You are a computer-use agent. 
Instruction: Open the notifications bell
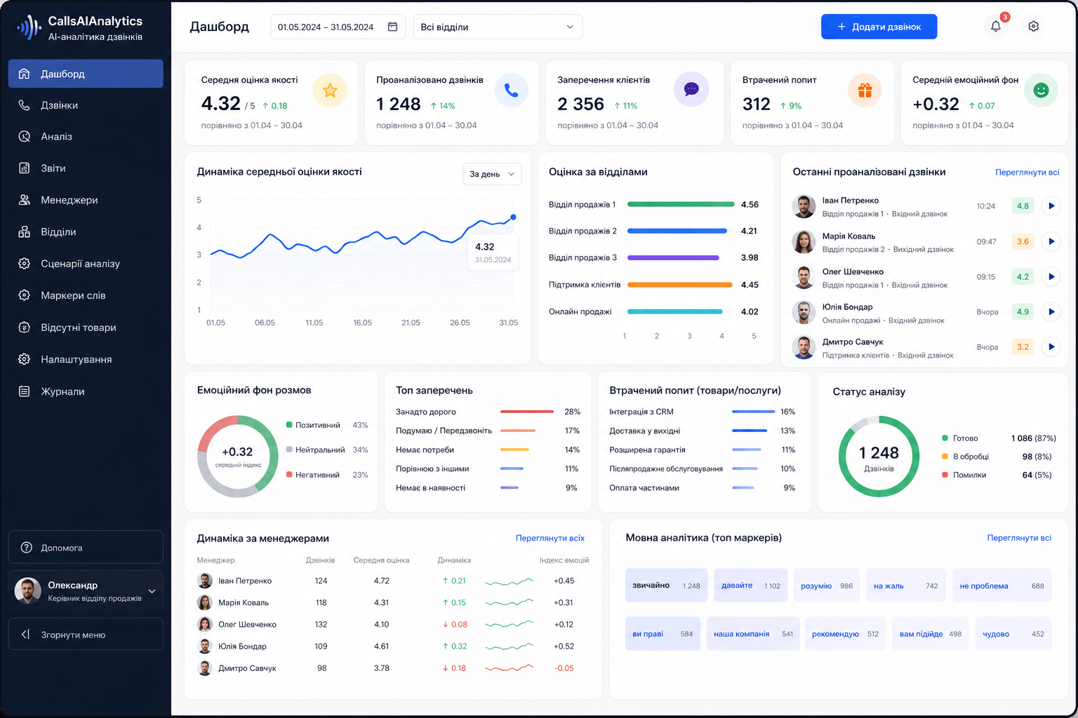(996, 27)
